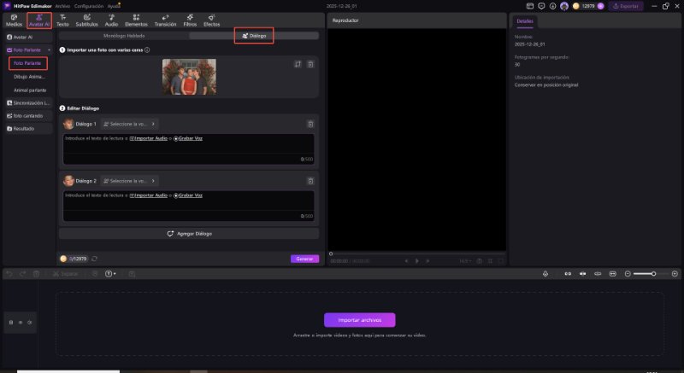Image resolution: width=684 pixels, height=373 pixels.
Task: Switch to the Diálogo mode
Action: (254, 36)
